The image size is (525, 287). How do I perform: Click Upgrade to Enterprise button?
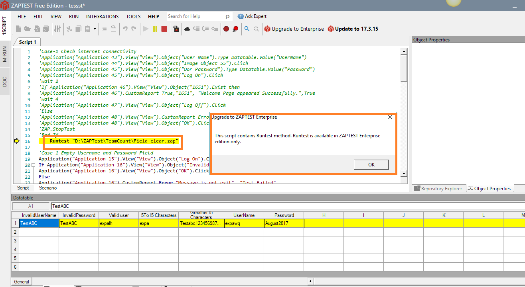[x=294, y=29]
